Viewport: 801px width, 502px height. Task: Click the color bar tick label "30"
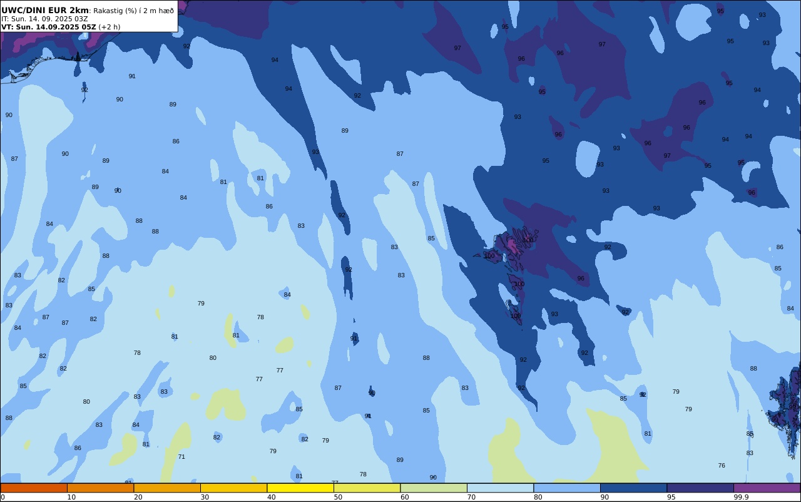(x=205, y=497)
